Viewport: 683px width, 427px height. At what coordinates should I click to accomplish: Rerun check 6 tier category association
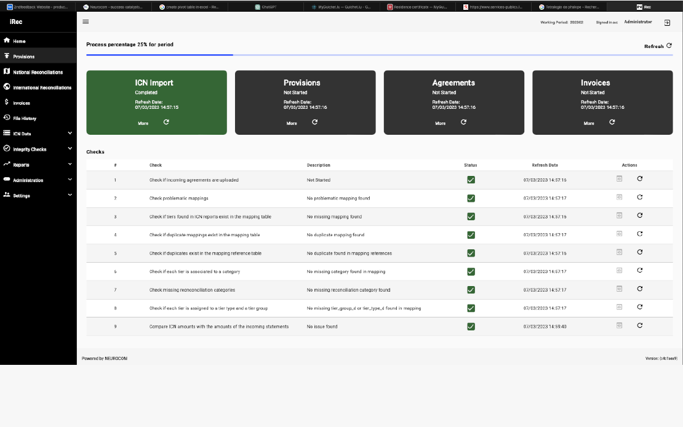coord(639,270)
